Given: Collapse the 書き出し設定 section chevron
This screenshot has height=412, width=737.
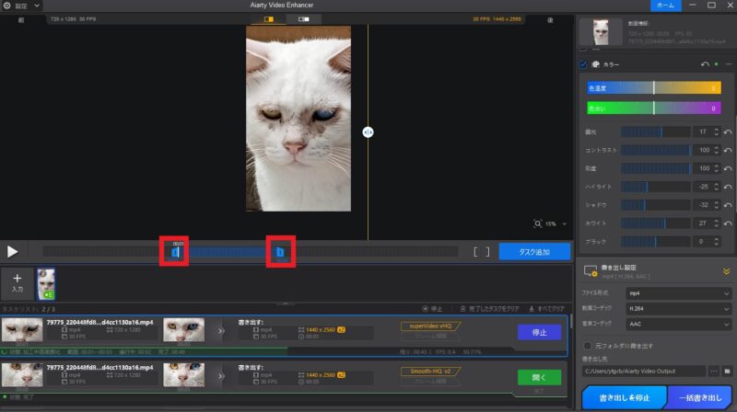Looking at the screenshot, I should coord(727,270).
